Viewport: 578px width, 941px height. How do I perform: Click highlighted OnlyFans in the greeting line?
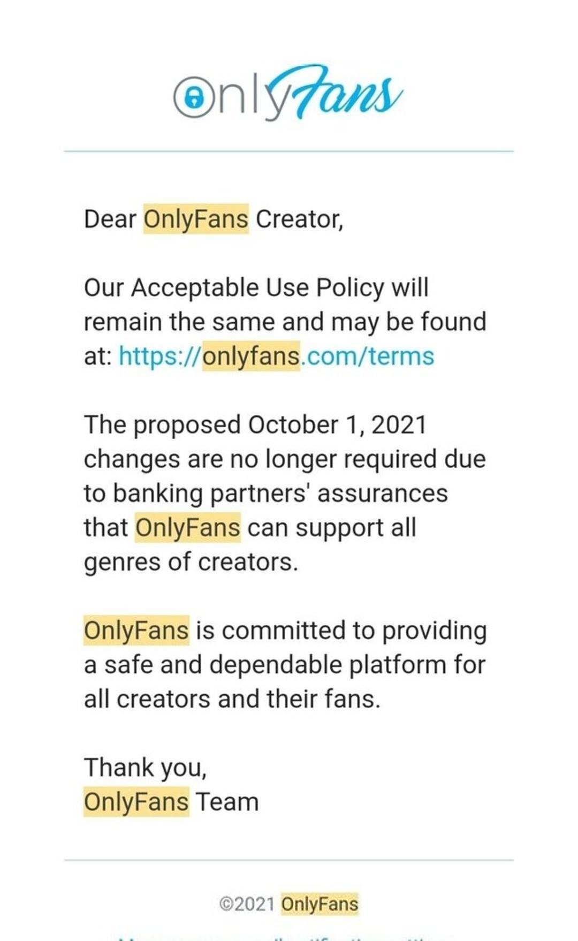196,219
